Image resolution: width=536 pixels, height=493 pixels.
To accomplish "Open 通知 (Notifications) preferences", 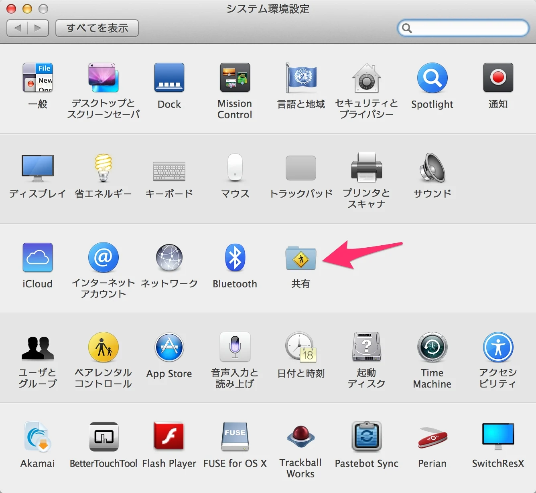I will (x=498, y=78).
